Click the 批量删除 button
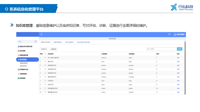 tap(53, 49)
